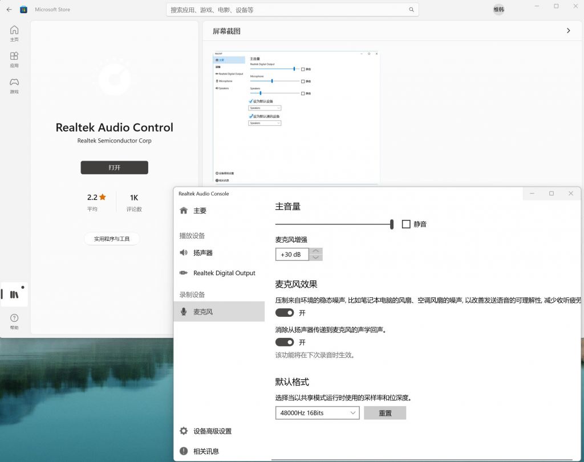Click the Help question mark icon

tap(14, 318)
